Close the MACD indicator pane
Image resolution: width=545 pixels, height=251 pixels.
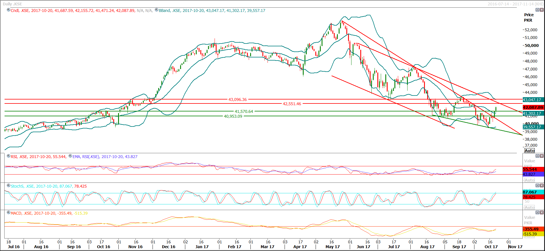pyautogui.click(x=542, y=213)
